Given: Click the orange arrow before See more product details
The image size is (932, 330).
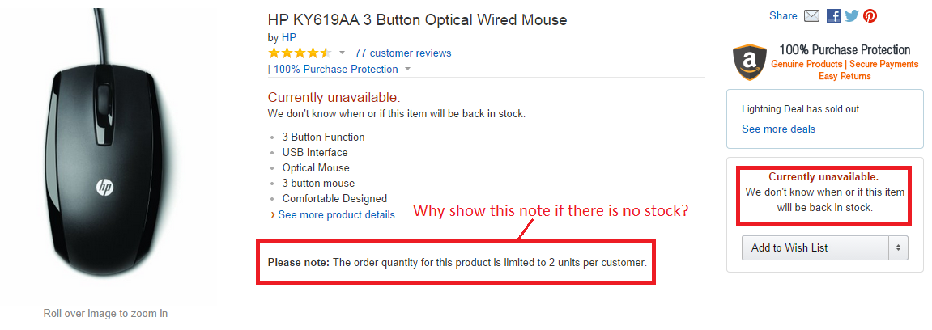Looking at the screenshot, I should (x=272, y=215).
